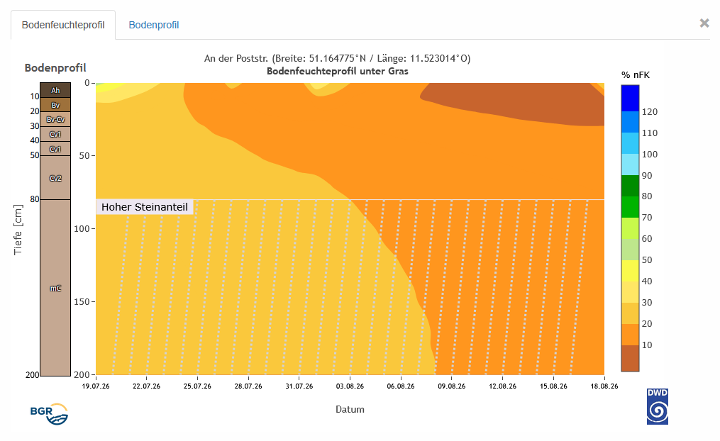This screenshot has width=720, height=441.
Task: Click the 100 depth axis tick label
Action: pyautogui.click(x=82, y=228)
